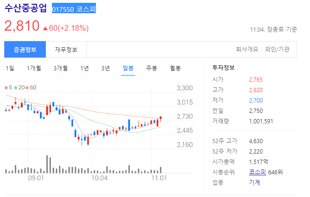Open the 회사개요 link

(x=247, y=49)
